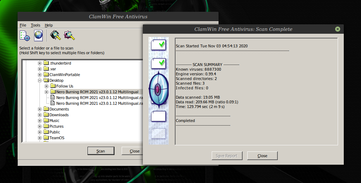Expand the Pictures folder node

tap(39, 126)
